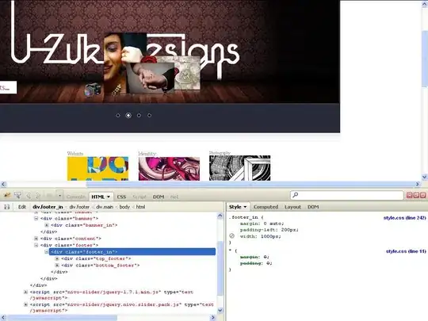Open the Identity portfolio thumbnail

click(x=169, y=169)
